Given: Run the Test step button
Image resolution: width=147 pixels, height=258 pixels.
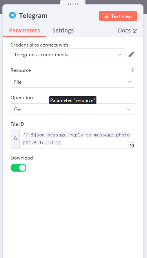Looking at the screenshot, I should 118,16.
